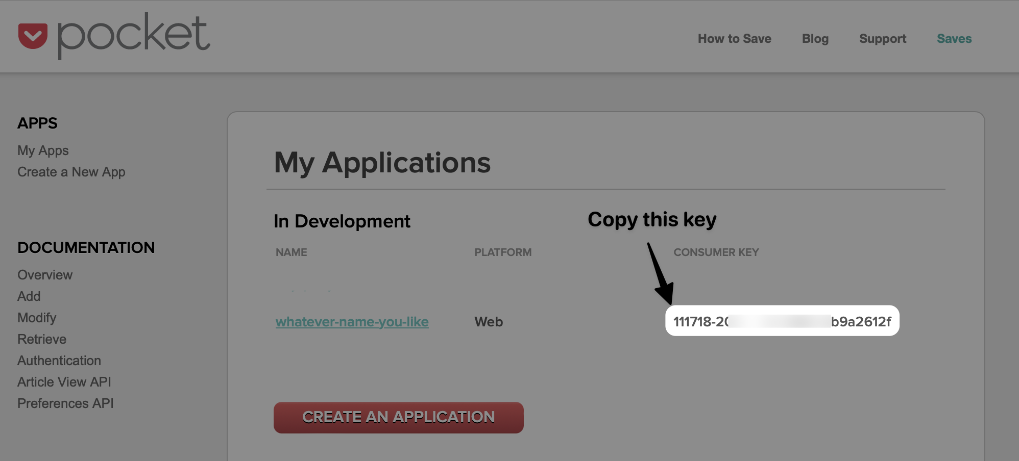Open Article View API documentation
1019x461 pixels.
click(x=64, y=382)
